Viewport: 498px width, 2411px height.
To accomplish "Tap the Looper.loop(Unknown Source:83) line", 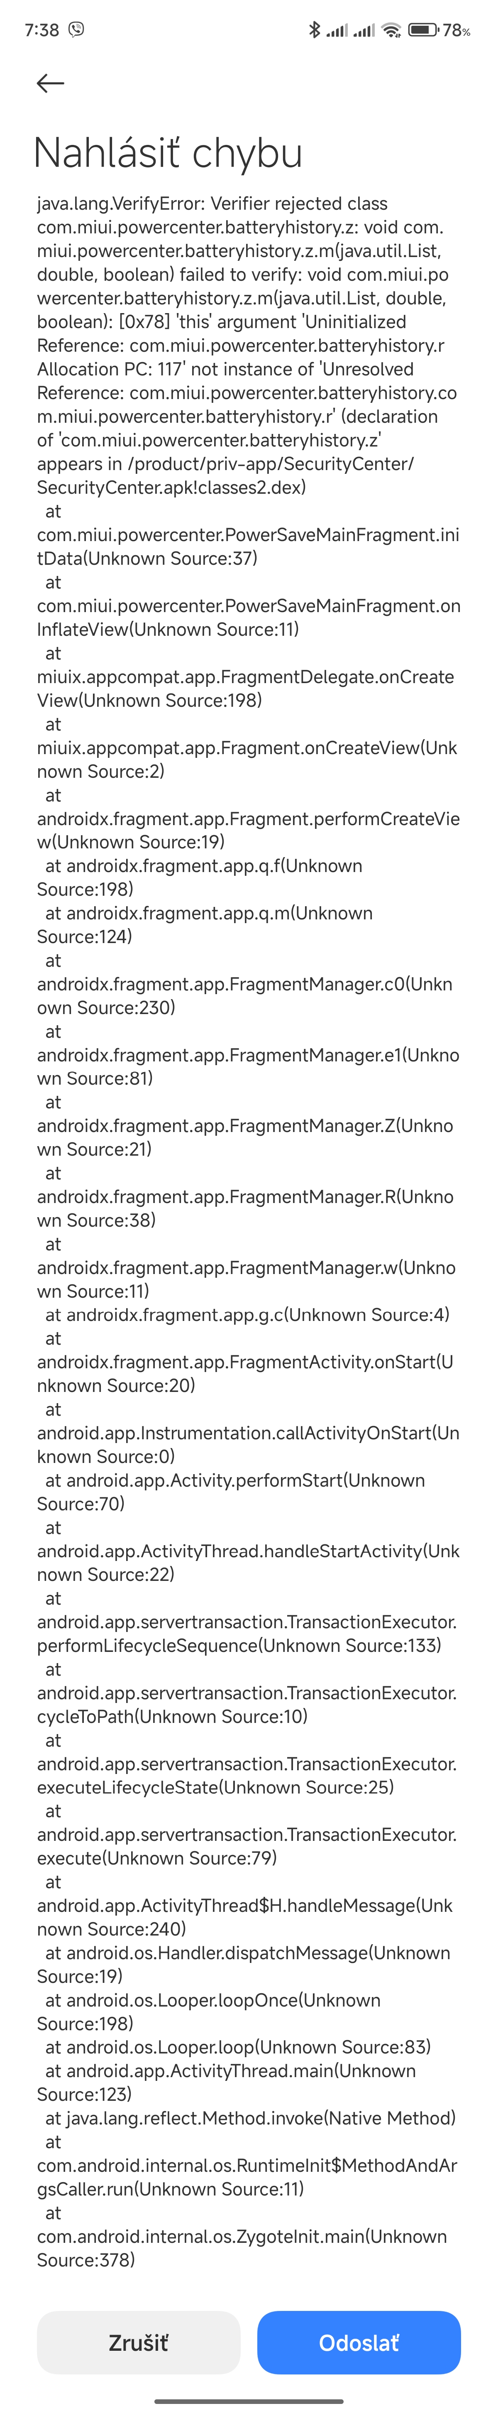I will pos(238,2047).
